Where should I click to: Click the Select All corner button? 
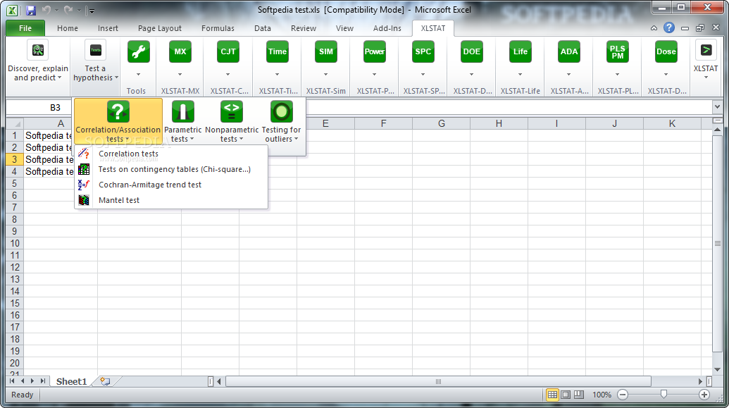pos(15,123)
